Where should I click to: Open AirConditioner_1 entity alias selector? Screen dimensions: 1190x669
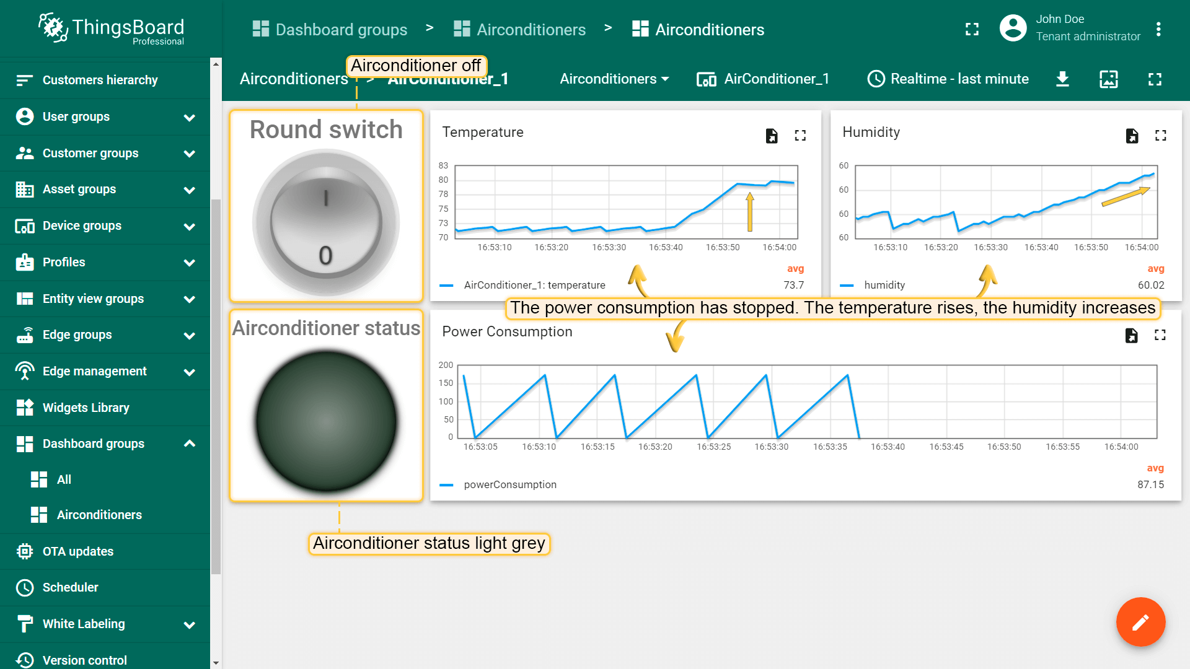(x=763, y=79)
